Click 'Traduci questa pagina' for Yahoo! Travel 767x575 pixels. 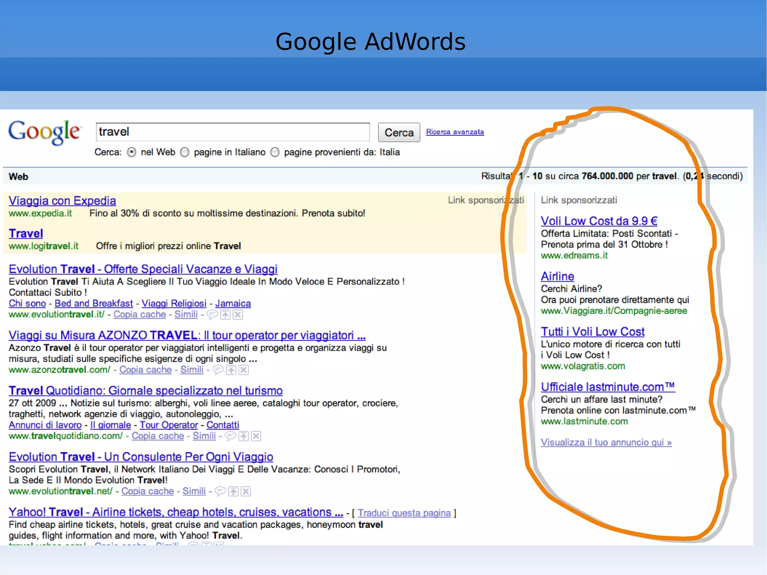(x=404, y=513)
